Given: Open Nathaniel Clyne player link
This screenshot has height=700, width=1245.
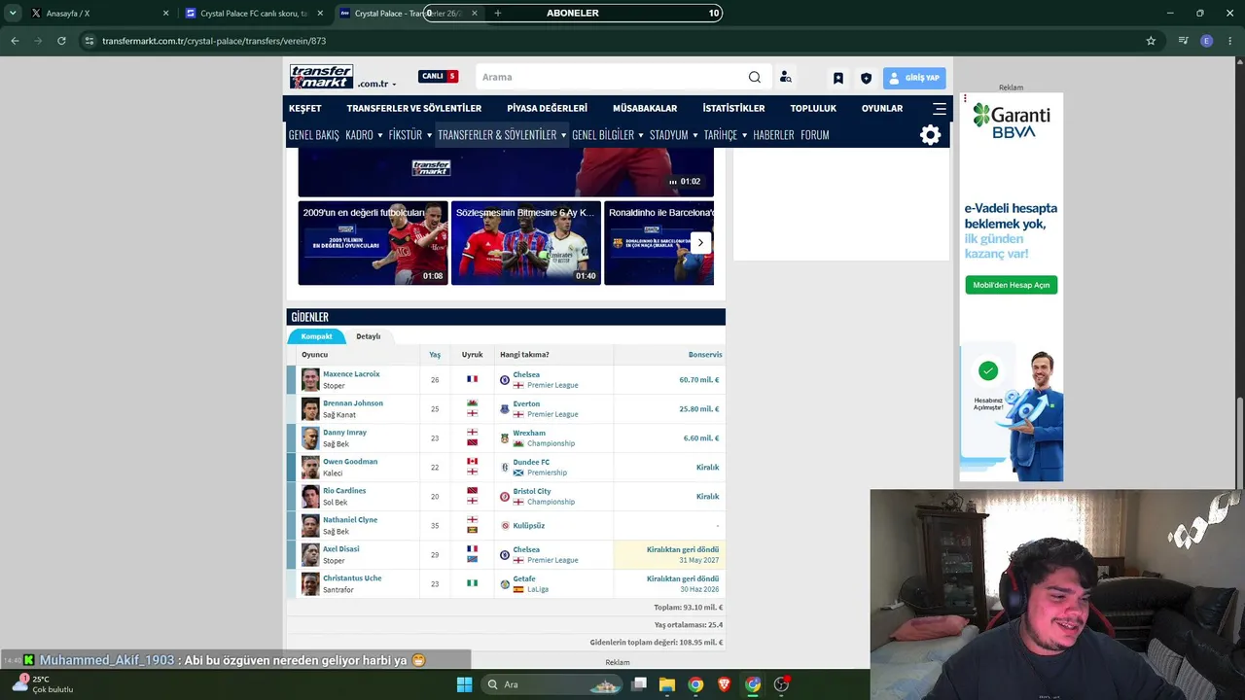Looking at the screenshot, I should [350, 520].
